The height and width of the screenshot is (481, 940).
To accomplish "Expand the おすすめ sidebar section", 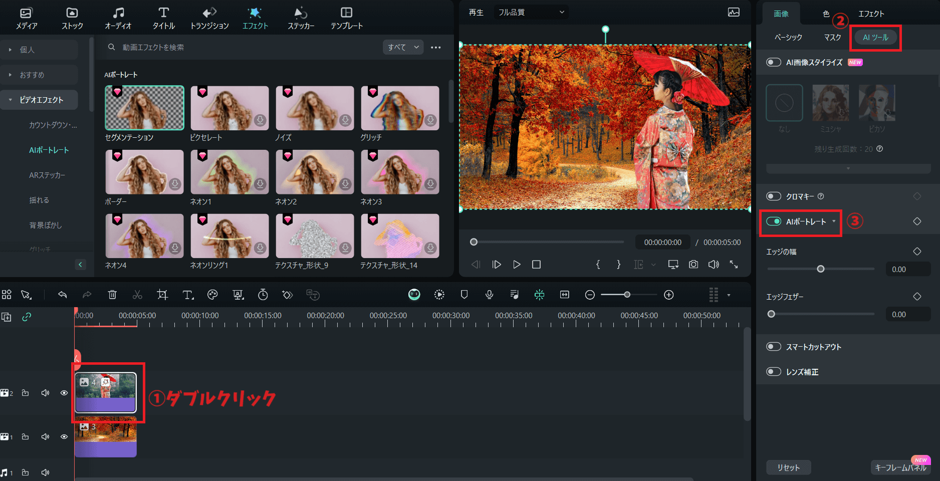I will 33,74.
